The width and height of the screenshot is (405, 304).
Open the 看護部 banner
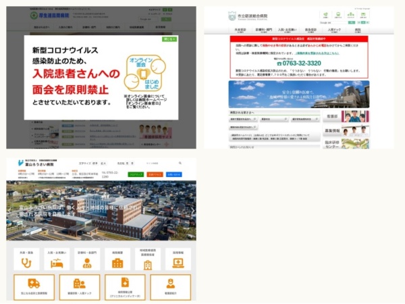pos(346,117)
